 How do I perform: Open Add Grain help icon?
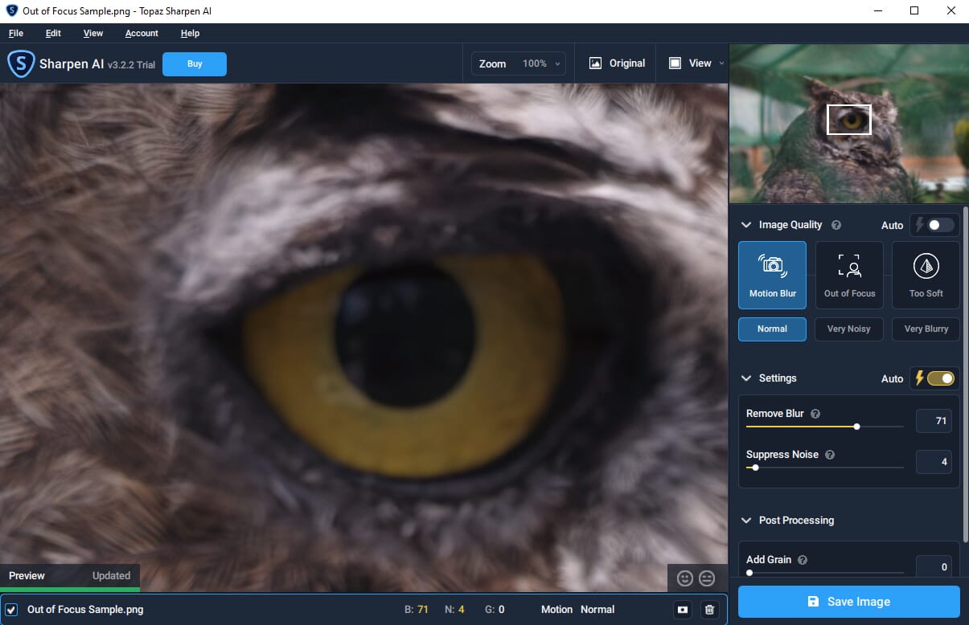point(803,560)
